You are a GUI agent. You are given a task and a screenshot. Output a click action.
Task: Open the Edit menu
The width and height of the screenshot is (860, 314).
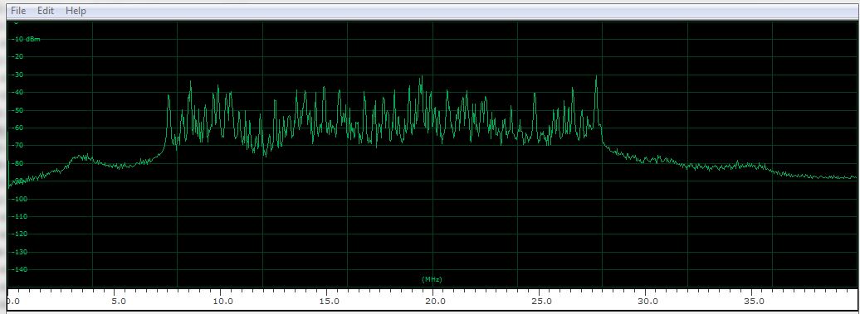46,11
